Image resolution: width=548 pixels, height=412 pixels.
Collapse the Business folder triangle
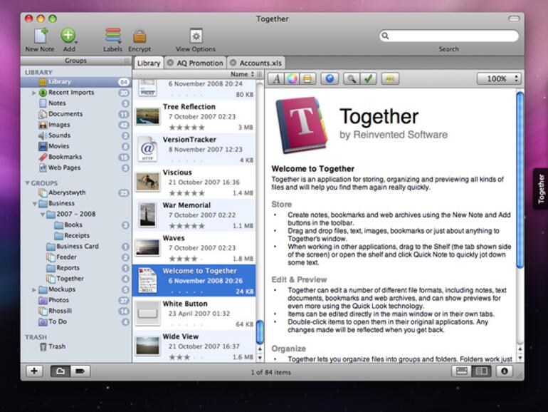(35, 204)
